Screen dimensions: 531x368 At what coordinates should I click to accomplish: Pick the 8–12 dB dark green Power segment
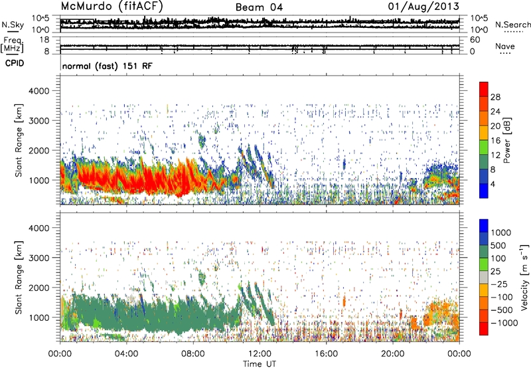pos(484,162)
